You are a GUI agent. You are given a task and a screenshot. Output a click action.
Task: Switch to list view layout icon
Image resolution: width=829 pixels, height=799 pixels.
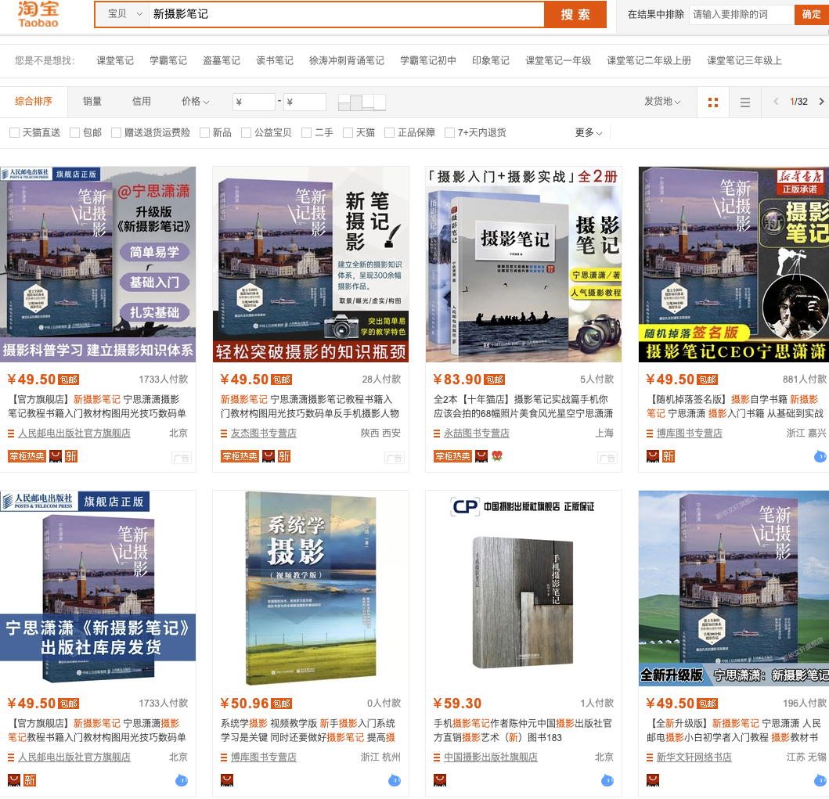[x=745, y=103]
